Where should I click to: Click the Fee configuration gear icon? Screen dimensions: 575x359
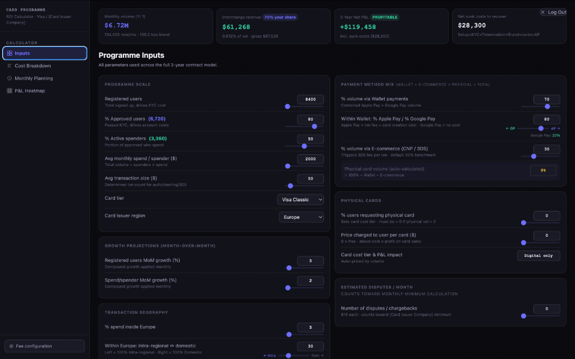11,346
